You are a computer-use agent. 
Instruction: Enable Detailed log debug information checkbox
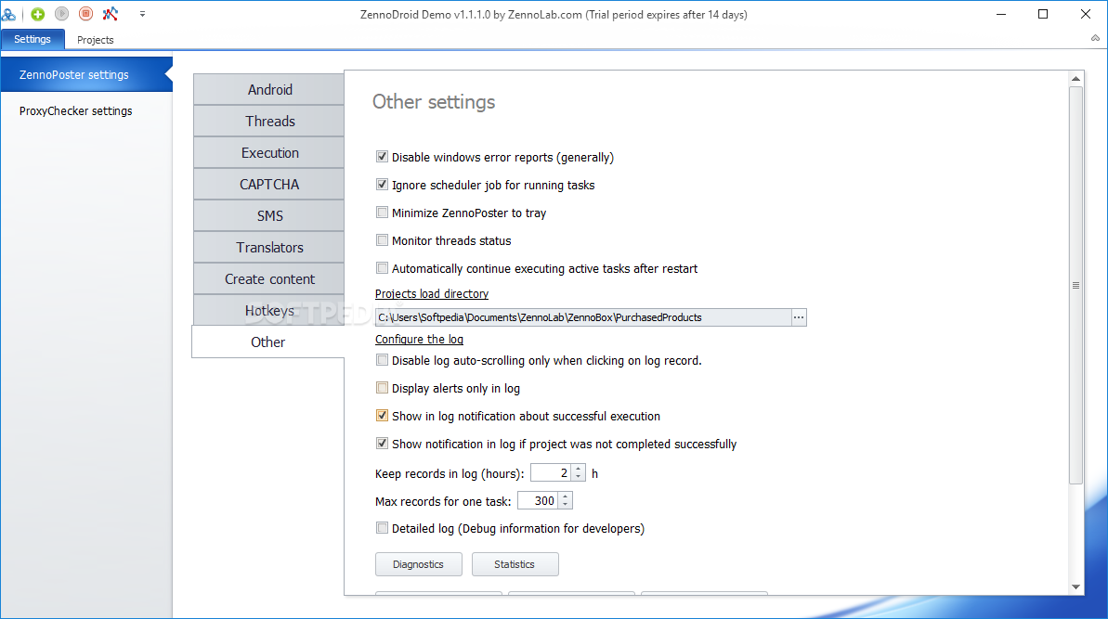point(383,528)
